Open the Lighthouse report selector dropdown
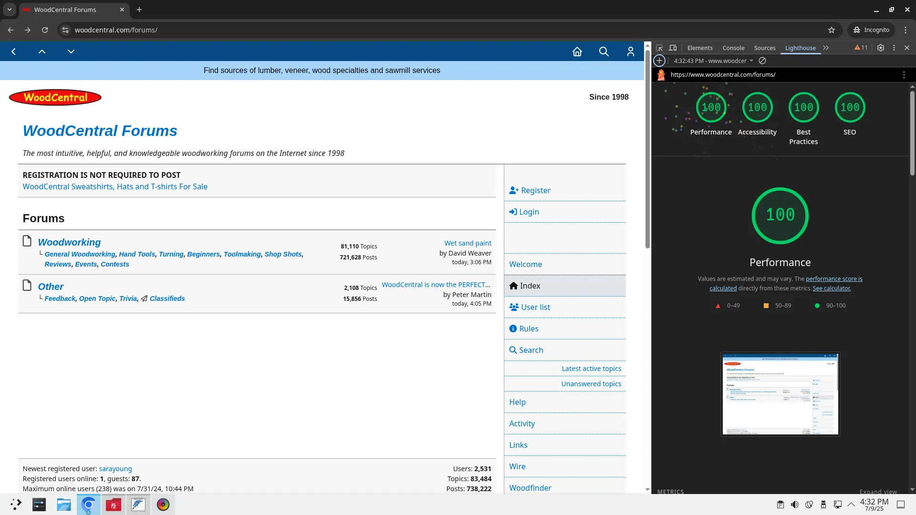The image size is (916, 515). coord(713,61)
